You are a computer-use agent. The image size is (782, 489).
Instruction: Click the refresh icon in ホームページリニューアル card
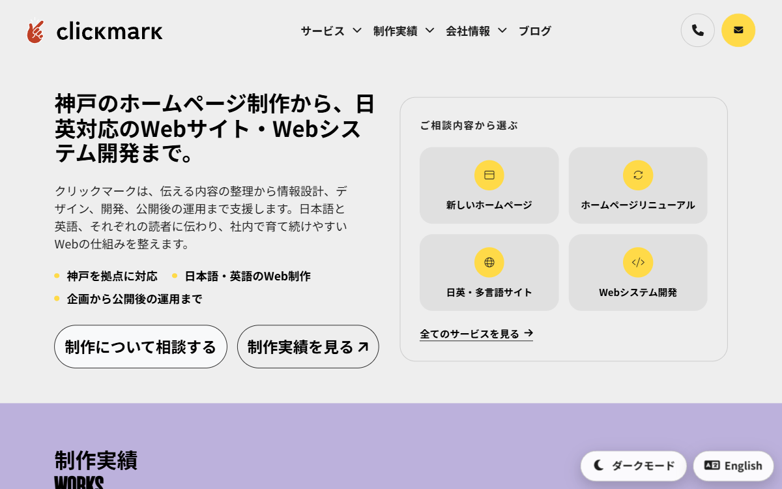tap(638, 175)
